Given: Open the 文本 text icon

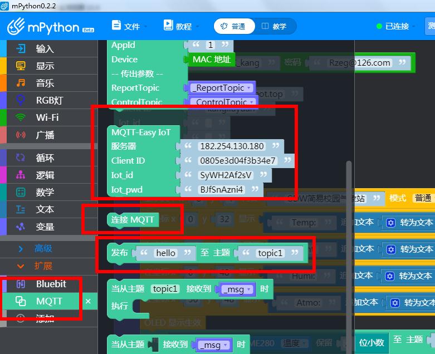Looking at the screenshot, I should tap(21, 209).
